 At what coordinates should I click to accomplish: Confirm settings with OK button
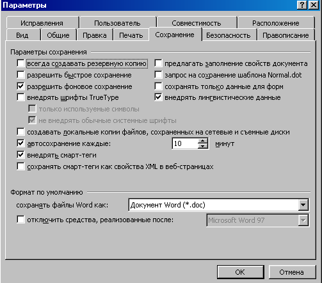[240, 272]
